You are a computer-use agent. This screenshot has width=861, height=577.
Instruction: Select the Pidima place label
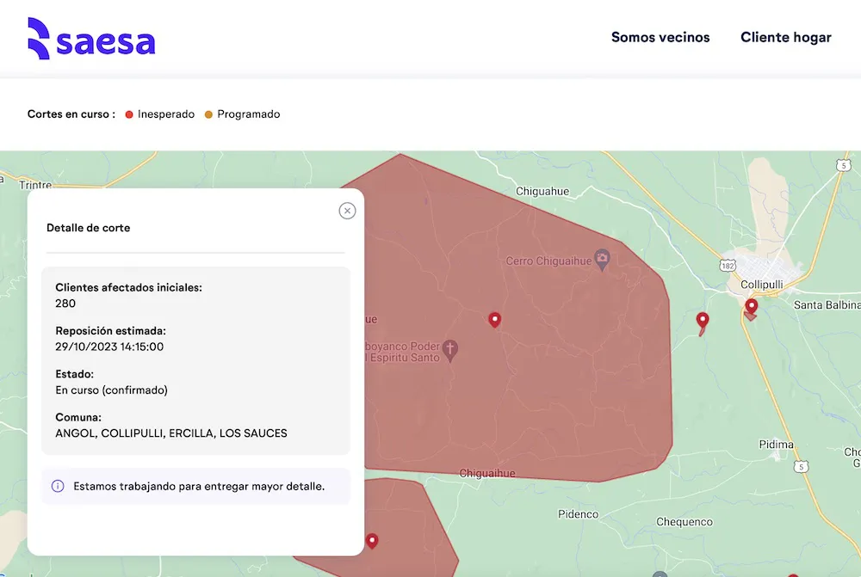coord(776,445)
